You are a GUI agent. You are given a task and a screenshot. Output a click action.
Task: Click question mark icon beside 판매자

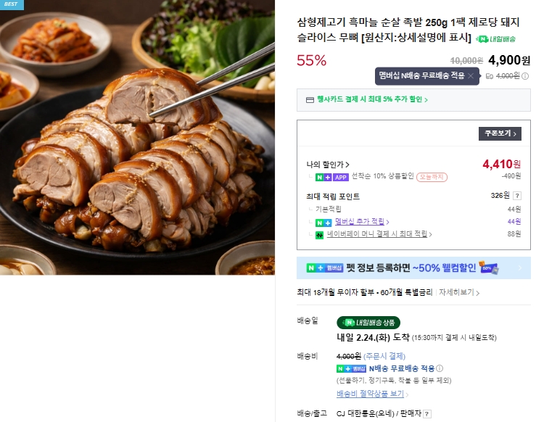(427, 414)
